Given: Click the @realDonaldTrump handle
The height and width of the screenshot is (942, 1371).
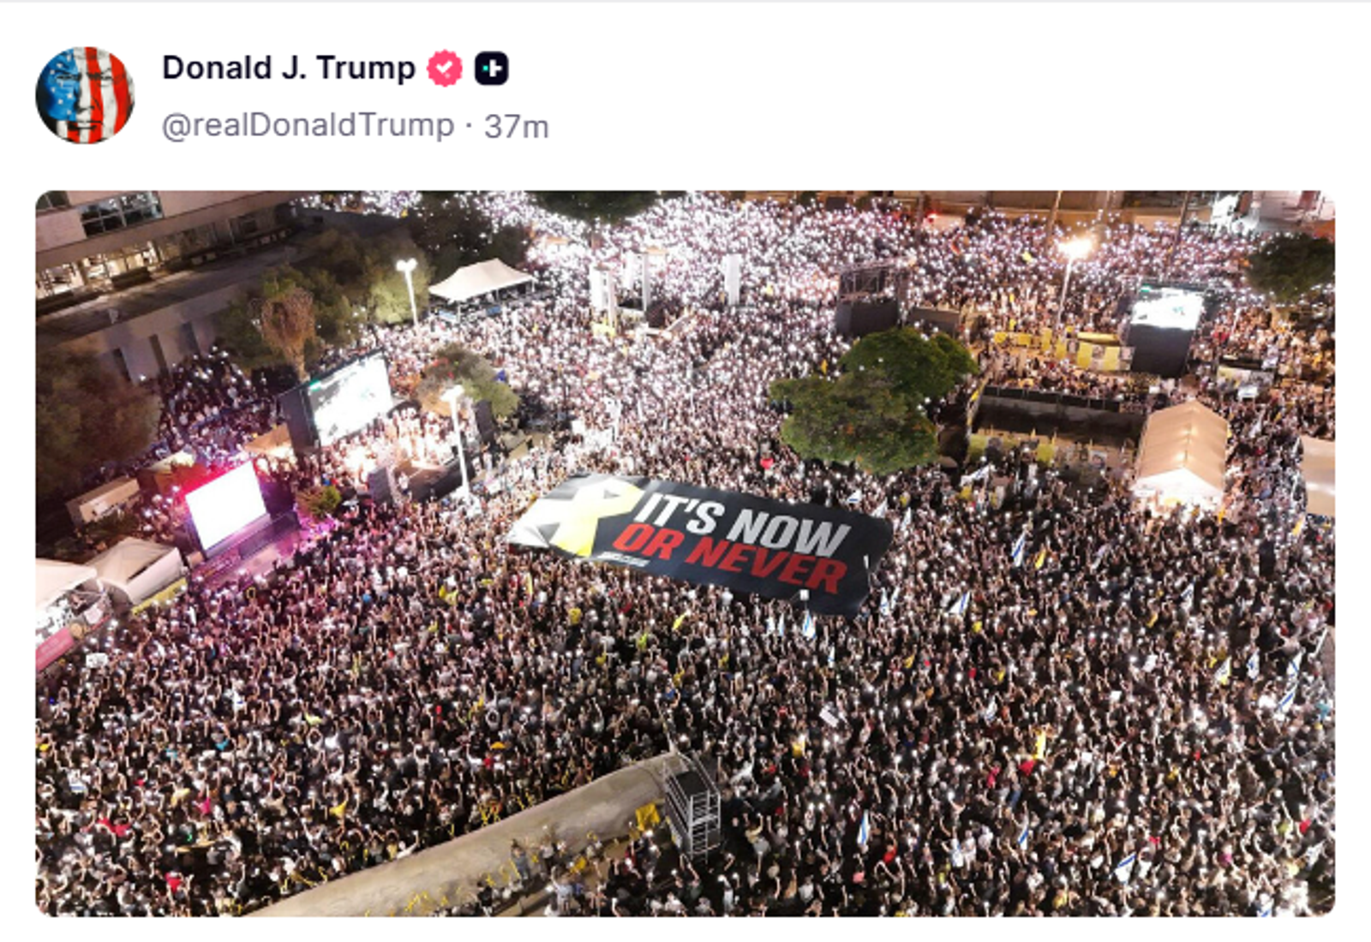Looking at the screenshot, I should 308,125.
